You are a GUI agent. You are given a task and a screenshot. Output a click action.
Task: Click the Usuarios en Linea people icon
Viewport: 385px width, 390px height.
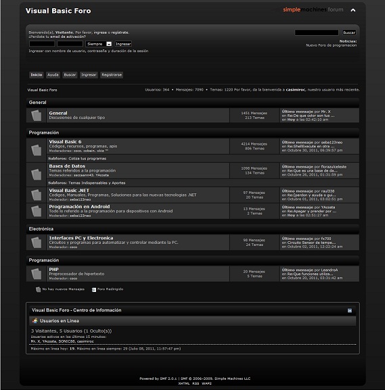(35, 321)
